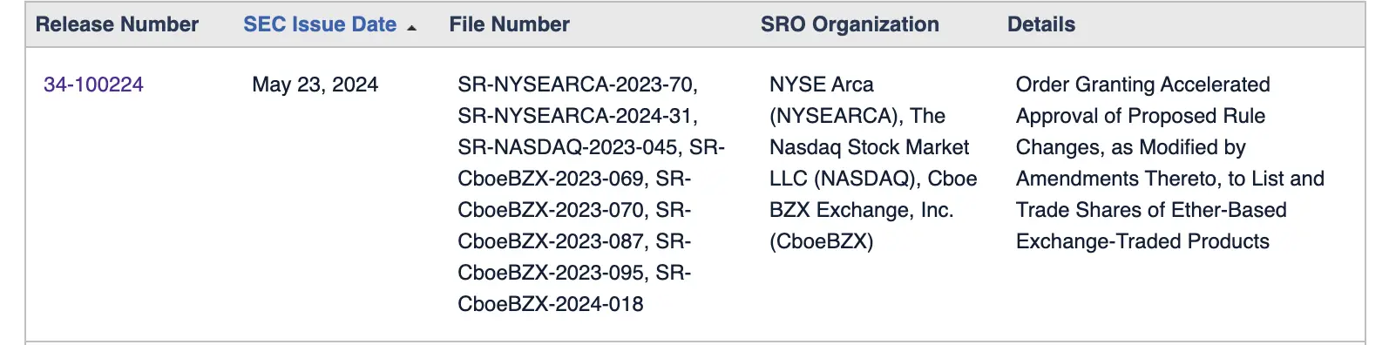Sort table by SEC Issue Date header
Viewport: 1389px width, 345px height.
click(320, 24)
